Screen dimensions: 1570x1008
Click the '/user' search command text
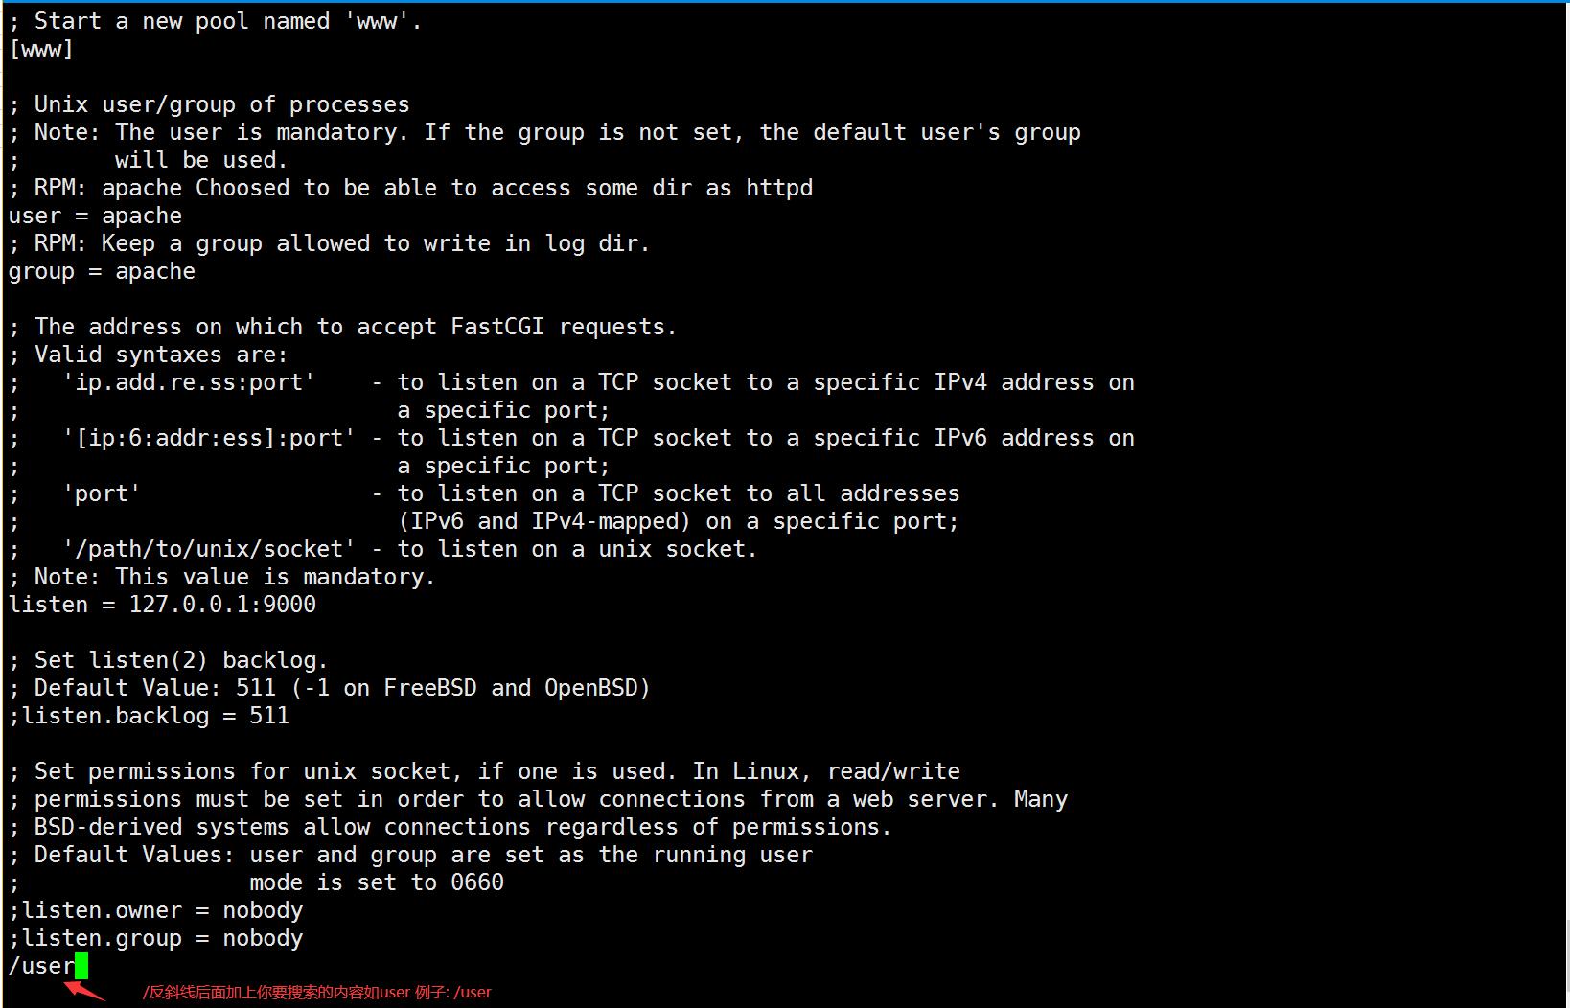coord(41,966)
